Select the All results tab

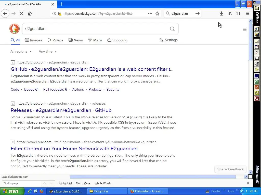pyautogui.click(x=15, y=40)
